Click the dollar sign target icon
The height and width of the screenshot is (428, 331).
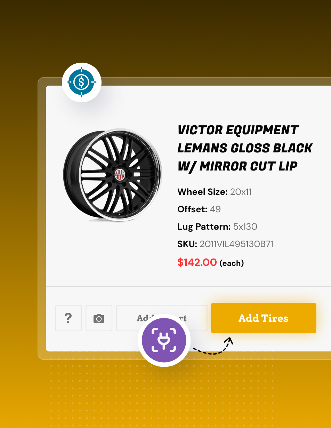click(x=81, y=82)
